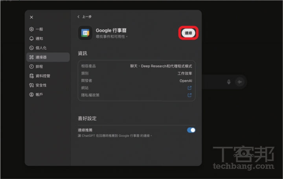The image size is (283, 179).
Task: Open the 隱私權政策 external link icon
Action: click(189, 95)
